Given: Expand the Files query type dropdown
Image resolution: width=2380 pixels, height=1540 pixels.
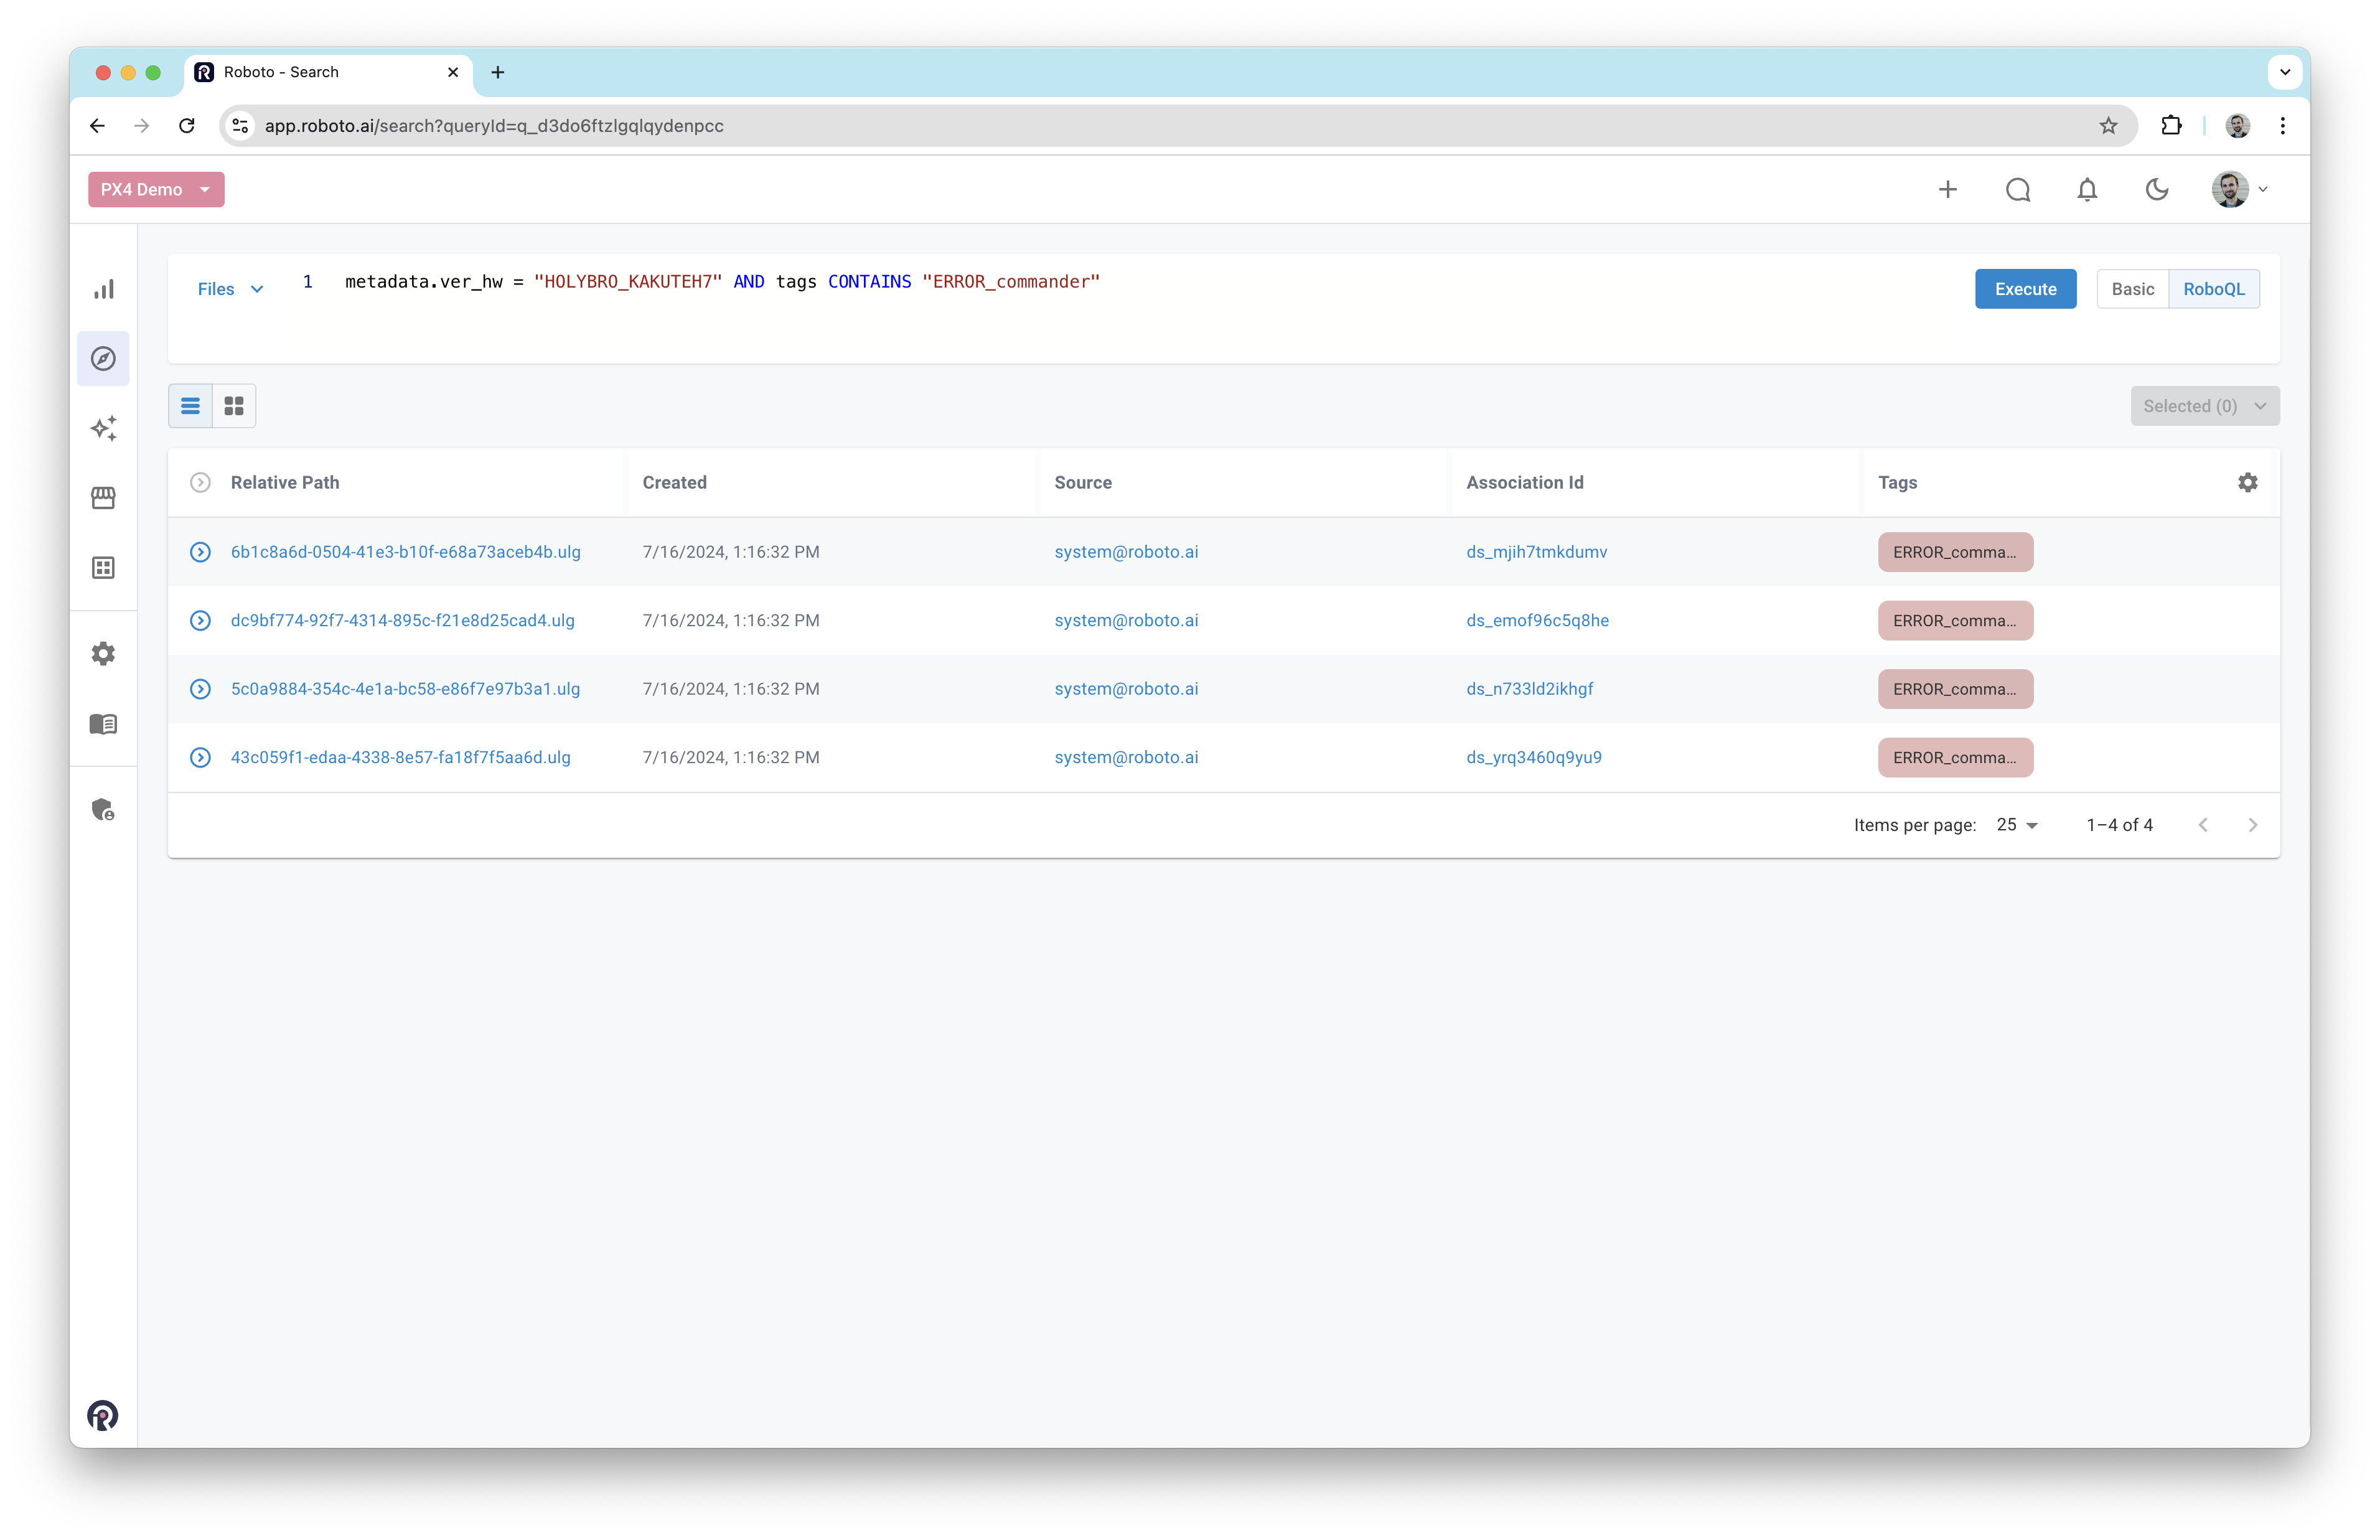Looking at the screenshot, I should [230, 289].
